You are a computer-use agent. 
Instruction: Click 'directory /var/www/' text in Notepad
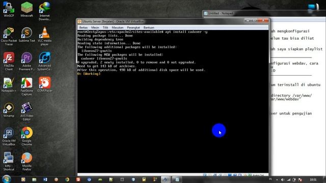point(291,96)
